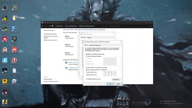Click Back arrow in Network and Sharing Center
192x108 pixels.
tap(43, 26)
